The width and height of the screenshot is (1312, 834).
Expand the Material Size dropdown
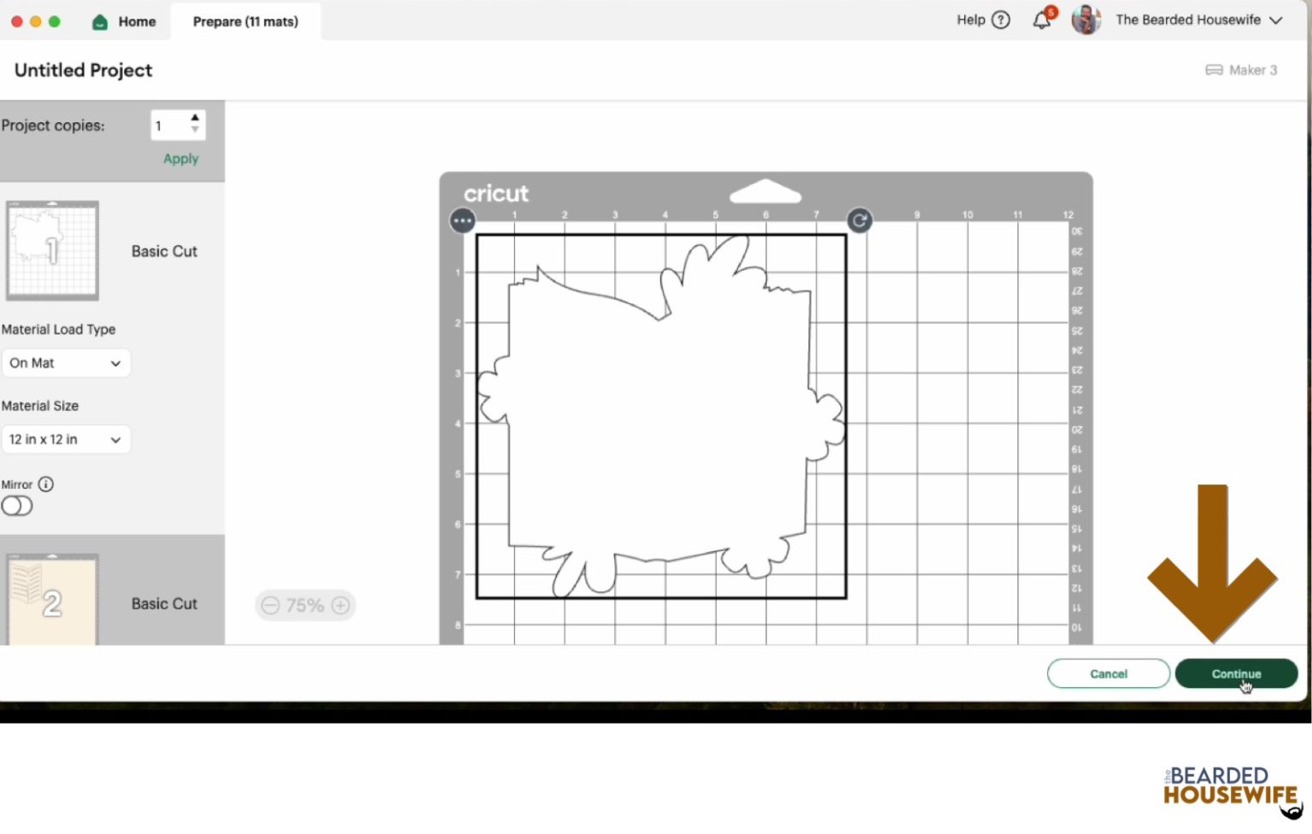(x=66, y=439)
